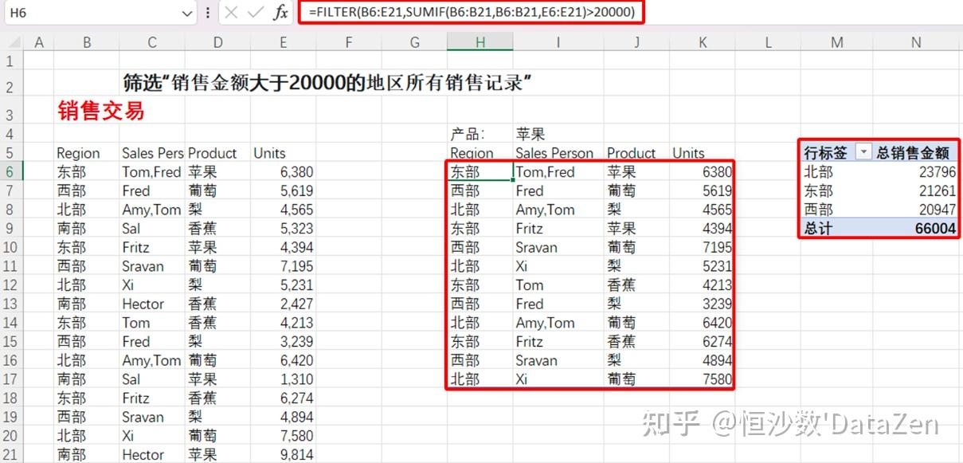Click the Enter checkmark icon in formula bar
The height and width of the screenshot is (463, 963).
click(x=255, y=13)
